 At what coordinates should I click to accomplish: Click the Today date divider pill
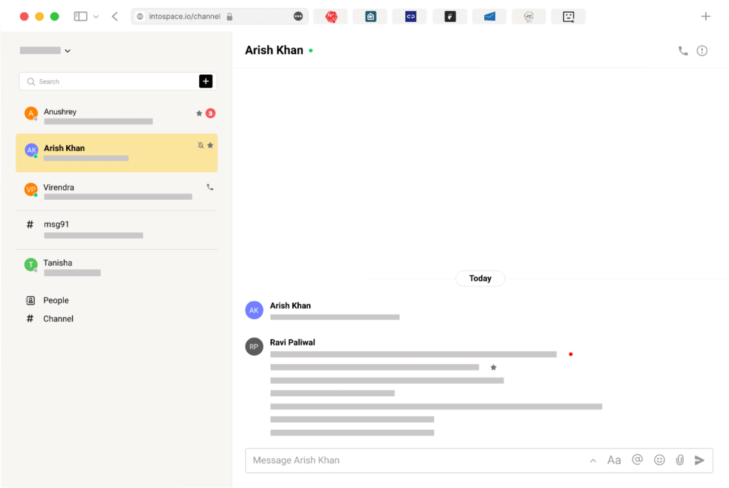[x=480, y=278]
